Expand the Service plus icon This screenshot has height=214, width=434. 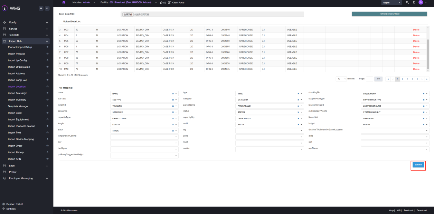point(47,29)
